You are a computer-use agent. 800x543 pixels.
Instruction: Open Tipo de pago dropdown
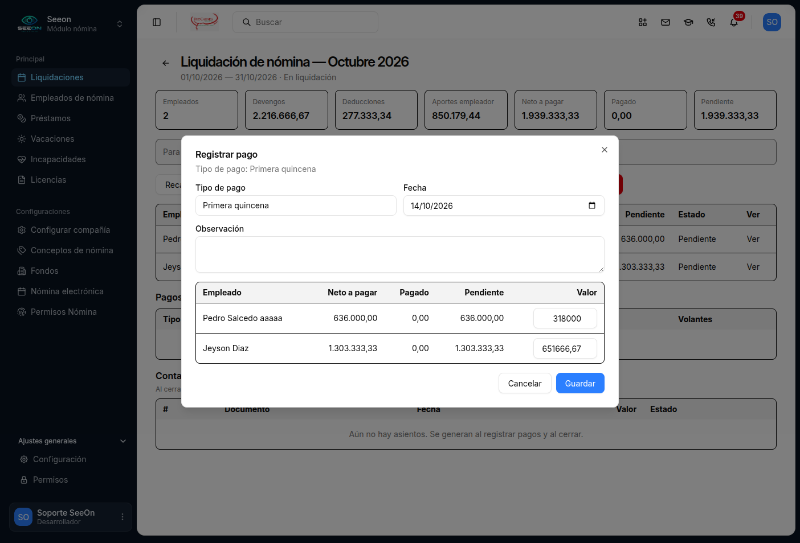(296, 205)
